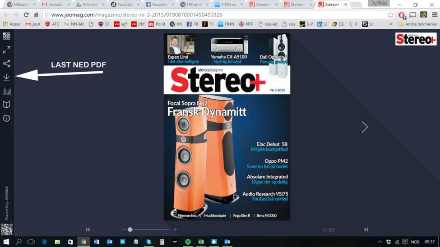Open the NN Afc bookmark
440x247 pixels.
(74, 24)
